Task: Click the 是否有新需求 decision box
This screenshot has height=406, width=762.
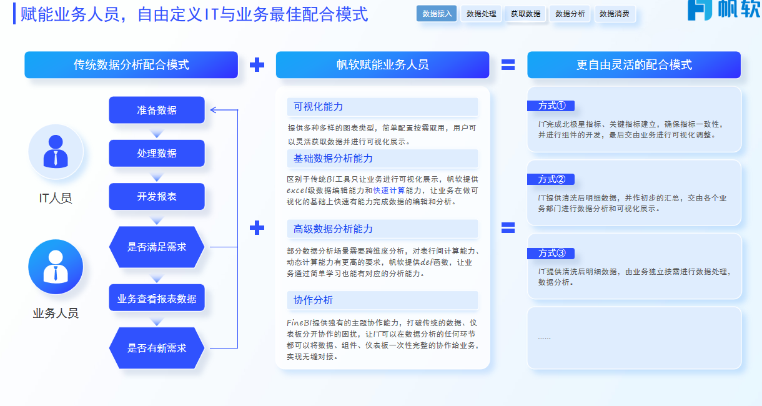Action: pyautogui.click(x=157, y=348)
